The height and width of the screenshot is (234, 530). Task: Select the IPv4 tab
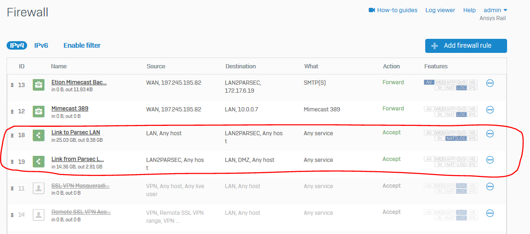(17, 45)
